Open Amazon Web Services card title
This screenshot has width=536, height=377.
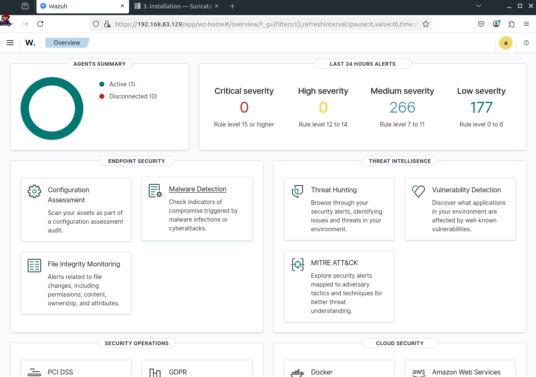pyautogui.click(x=466, y=372)
